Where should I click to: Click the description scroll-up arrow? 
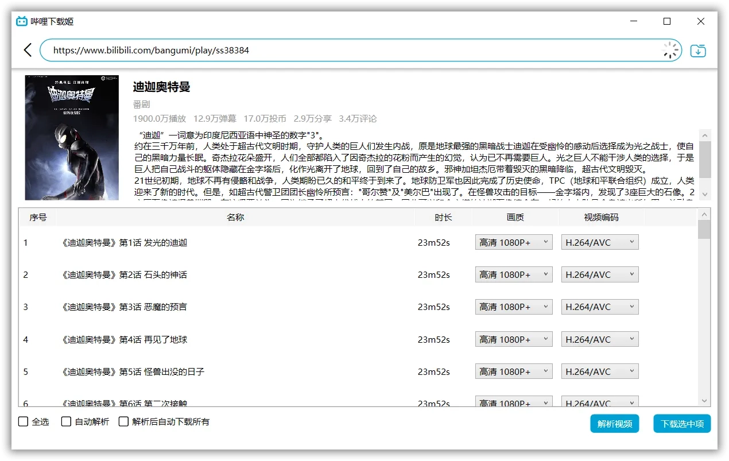[705, 135]
